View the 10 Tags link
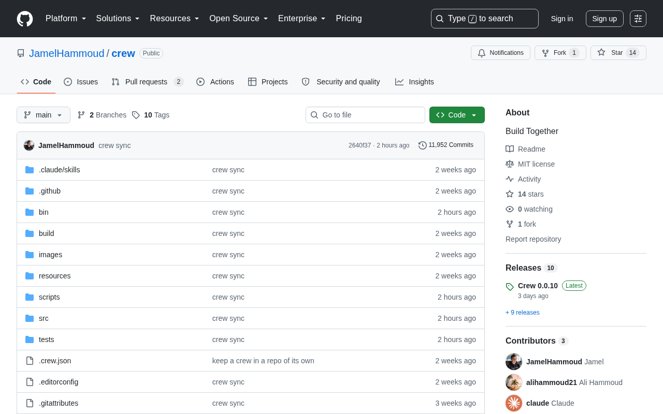This screenshot has height=414, width=663. [x=151, y=115]
